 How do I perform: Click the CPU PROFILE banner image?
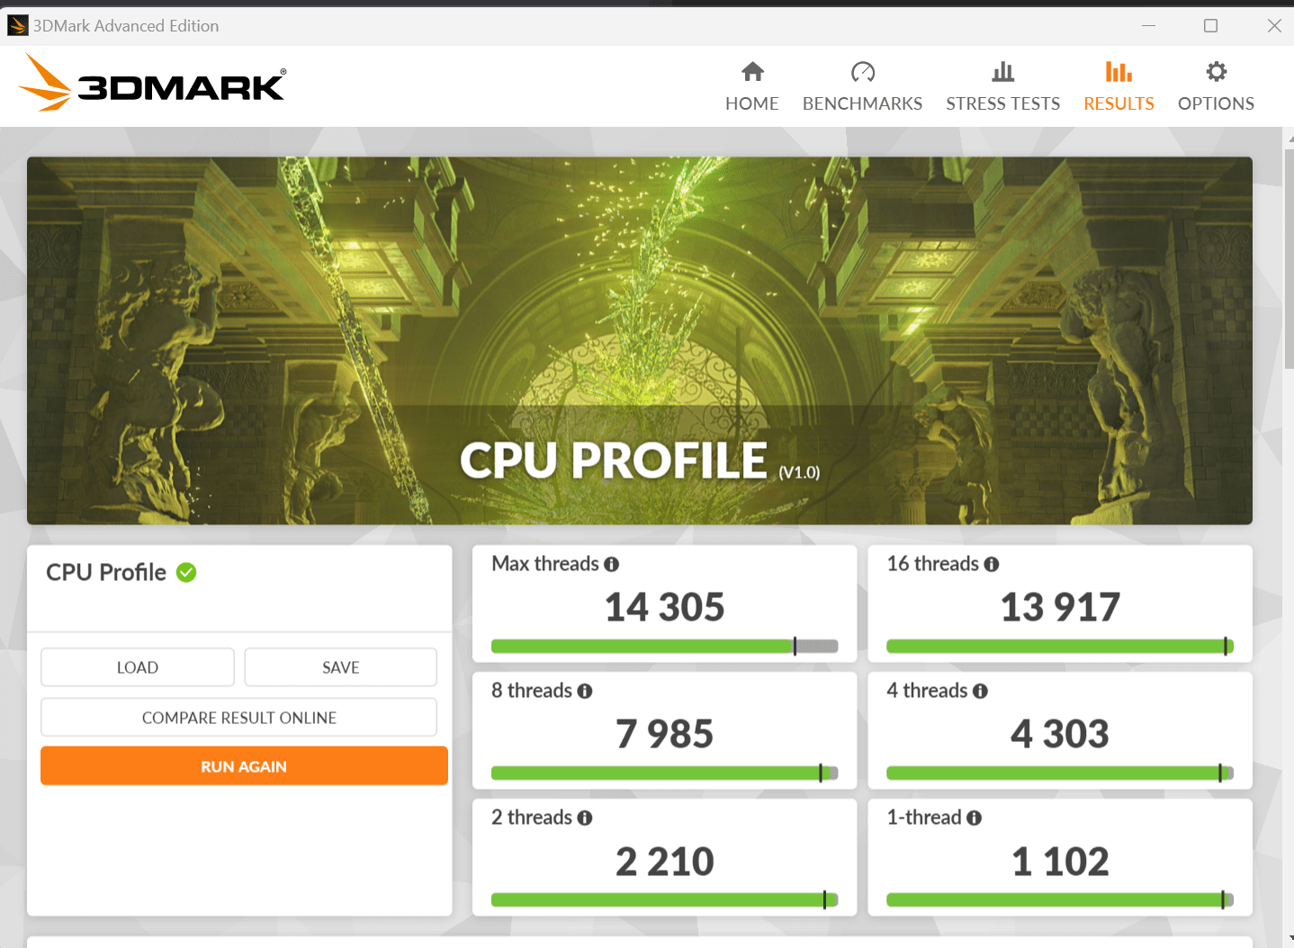tap(639, 341)
